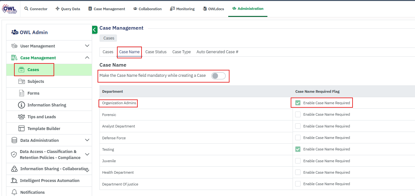
Task: Click the Data Administration database icon
Action: coord(14,140)
